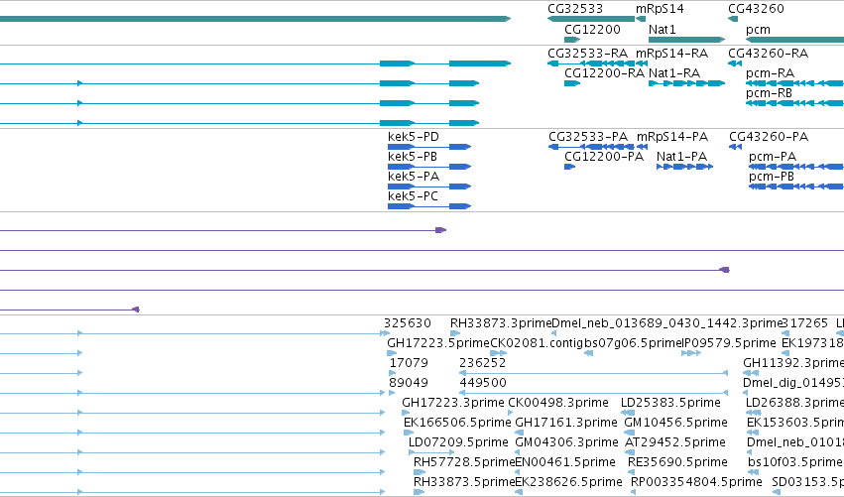
Task: Select the mRpS14 gene label
Action: point(660,9)
